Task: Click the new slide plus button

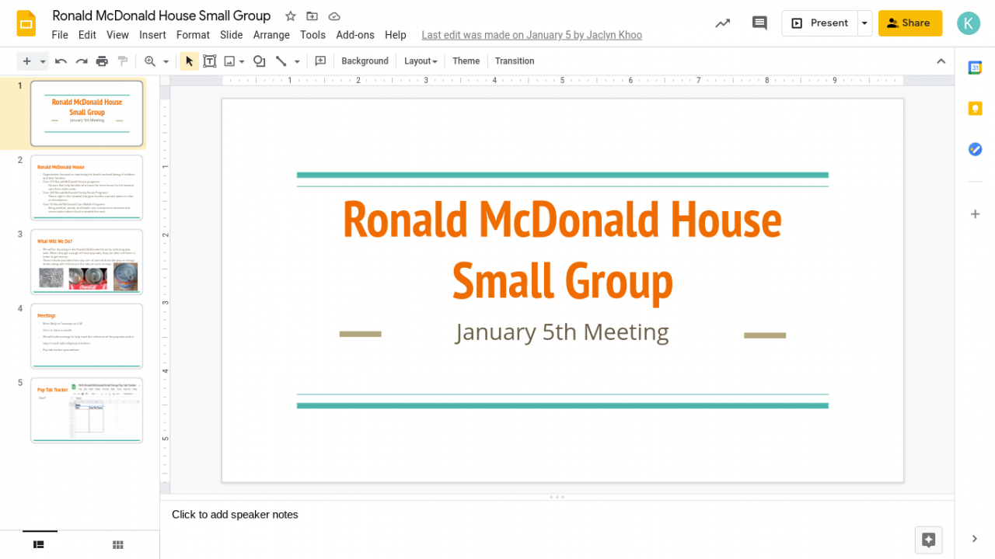Action: [27, 61]
